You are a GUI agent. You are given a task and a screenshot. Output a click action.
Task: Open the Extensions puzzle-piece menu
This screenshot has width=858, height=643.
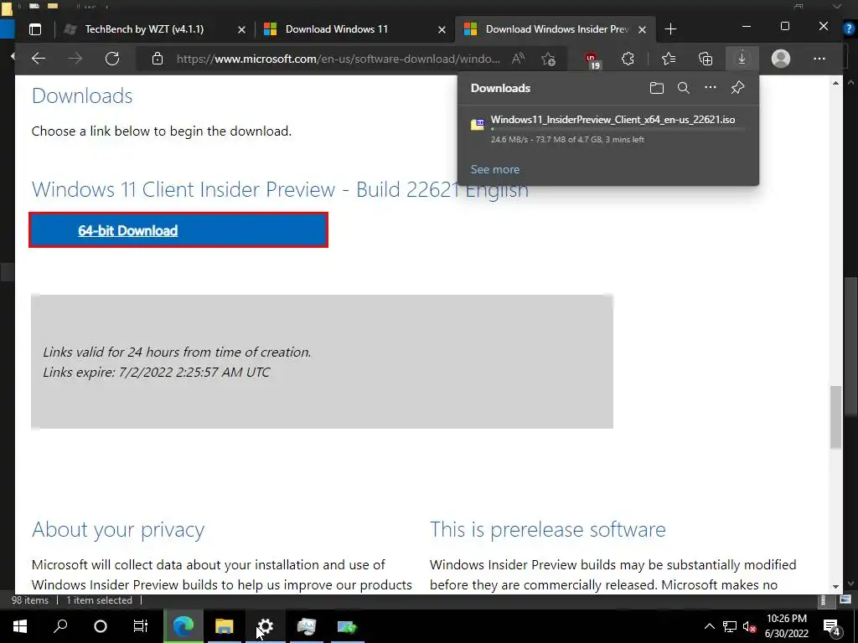pos(628,59)
